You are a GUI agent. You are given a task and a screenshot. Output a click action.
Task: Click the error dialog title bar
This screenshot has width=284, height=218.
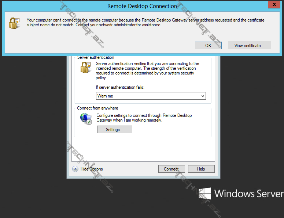point(142,6)
